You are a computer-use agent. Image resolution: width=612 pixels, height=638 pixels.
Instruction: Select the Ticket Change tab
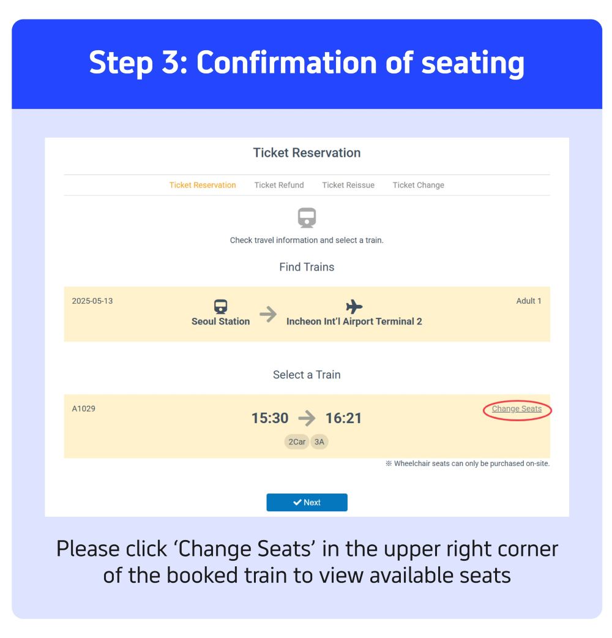point(417,185)
